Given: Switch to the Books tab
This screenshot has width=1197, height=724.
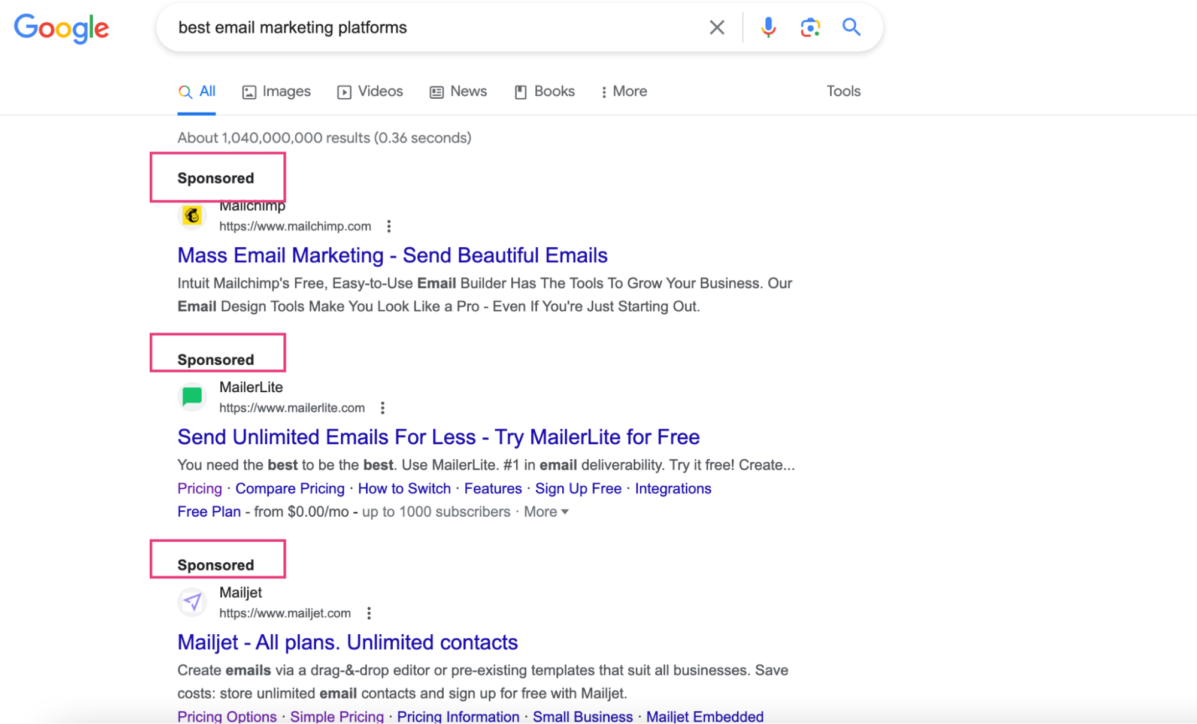Looking at the screenshot, I should coord(544,92).
